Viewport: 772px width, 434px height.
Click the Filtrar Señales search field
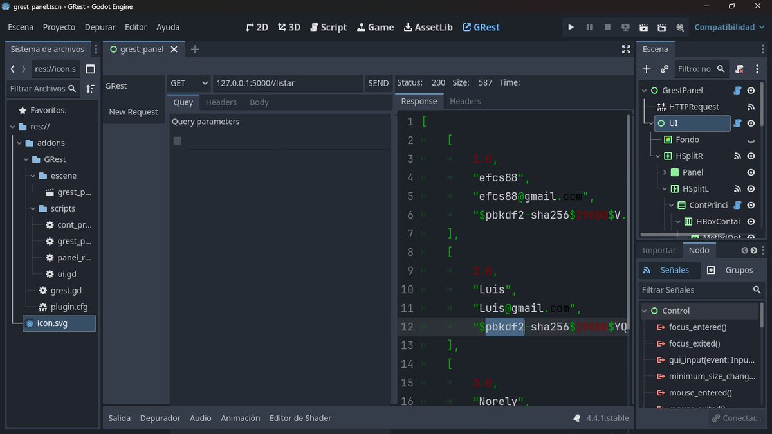[x=701, y=290]
